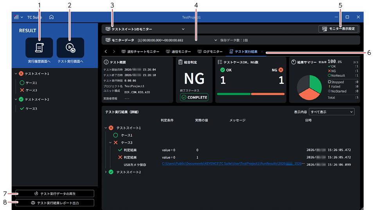Image resolution: width=374 pixels, height=210 pixels.
Task: Open モニター表示設定 monitor display settings
Action: [x=338, y=29]
